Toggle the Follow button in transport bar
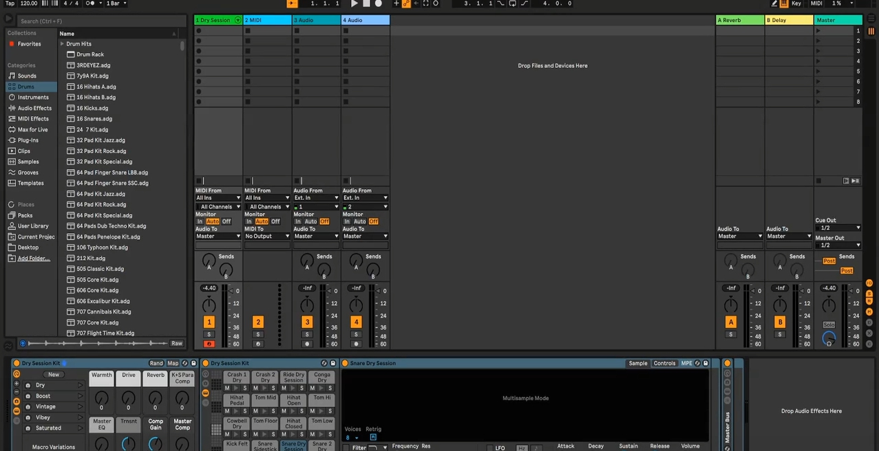The height and width of the screenshot is (451, 879). coord(293,3)
